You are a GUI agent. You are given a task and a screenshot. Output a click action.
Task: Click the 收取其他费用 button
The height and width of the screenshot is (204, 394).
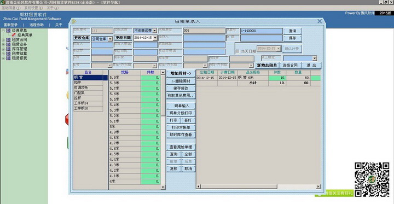tap(181, 96)
